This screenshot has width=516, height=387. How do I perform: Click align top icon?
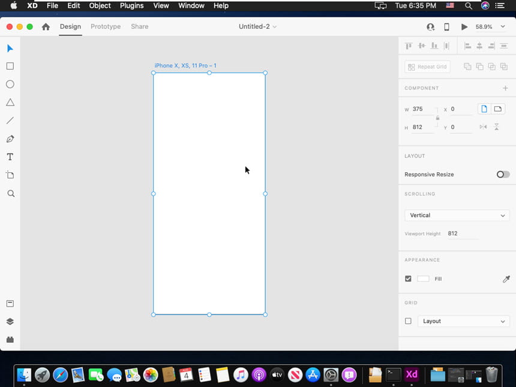pos(409,46)
